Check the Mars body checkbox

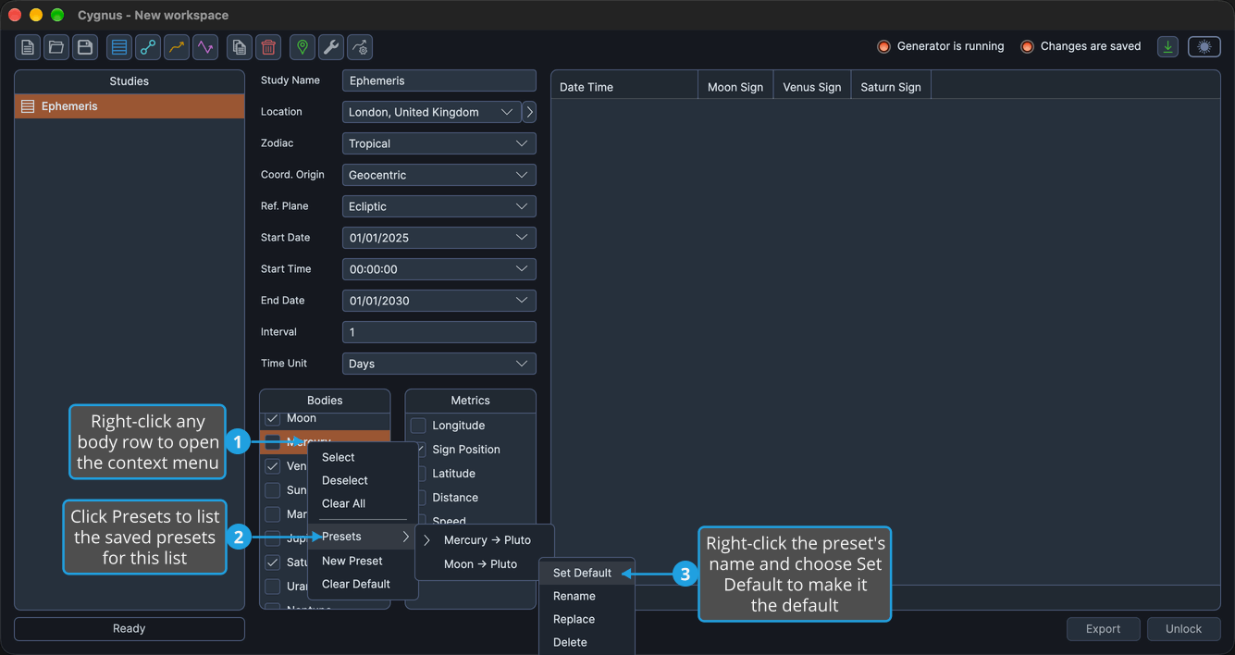click(x=273, y=513)
